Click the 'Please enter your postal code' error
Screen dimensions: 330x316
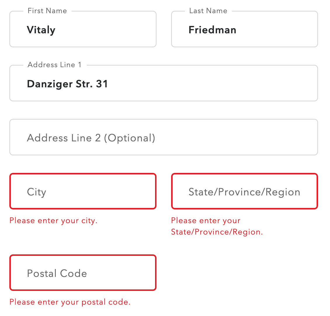[x=70, y=302]
